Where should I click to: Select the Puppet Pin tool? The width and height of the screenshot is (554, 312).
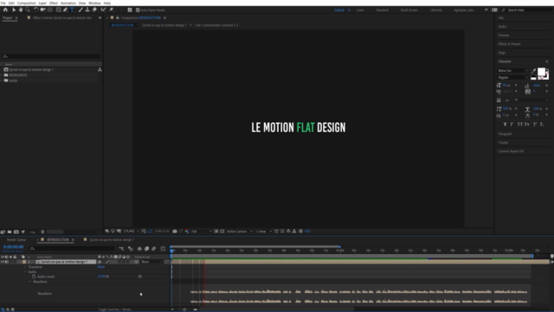(x=111, y=10)
